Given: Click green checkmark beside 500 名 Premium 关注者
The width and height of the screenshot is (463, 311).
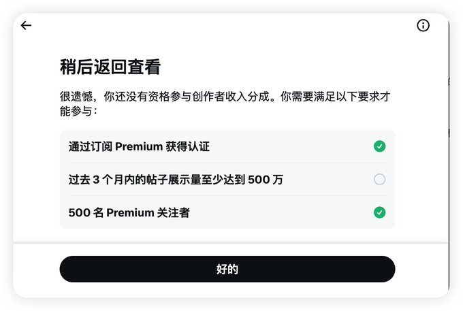Looking at the screenshot, I should (x=379, y=212).
